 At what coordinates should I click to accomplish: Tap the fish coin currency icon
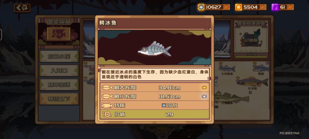point(201,7)
